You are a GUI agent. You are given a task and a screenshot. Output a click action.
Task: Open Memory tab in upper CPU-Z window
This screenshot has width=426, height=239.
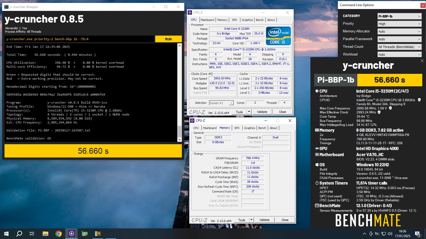[222, 20]
